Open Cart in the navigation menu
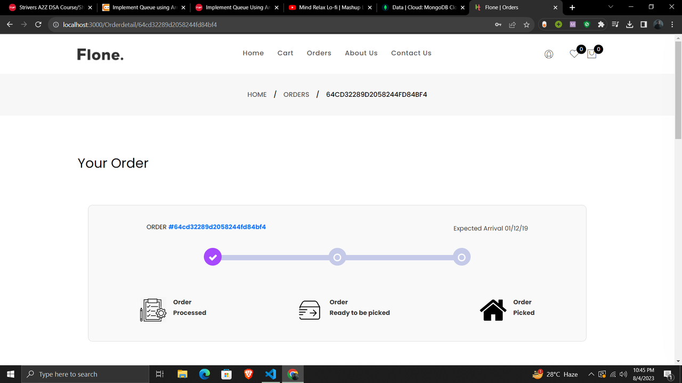This screenshot has width=682, height=383. 286,53
